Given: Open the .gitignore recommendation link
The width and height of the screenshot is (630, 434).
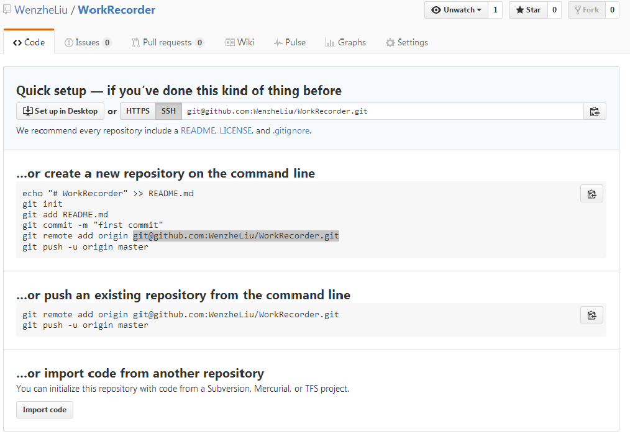Looking at the screenshot, I should point(291,130).
